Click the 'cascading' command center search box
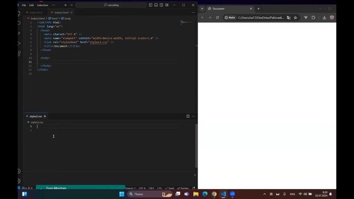354x199 pixels. click(x=111, y=5)
